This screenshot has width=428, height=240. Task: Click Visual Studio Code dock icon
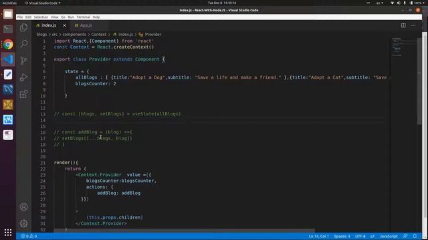8,59
